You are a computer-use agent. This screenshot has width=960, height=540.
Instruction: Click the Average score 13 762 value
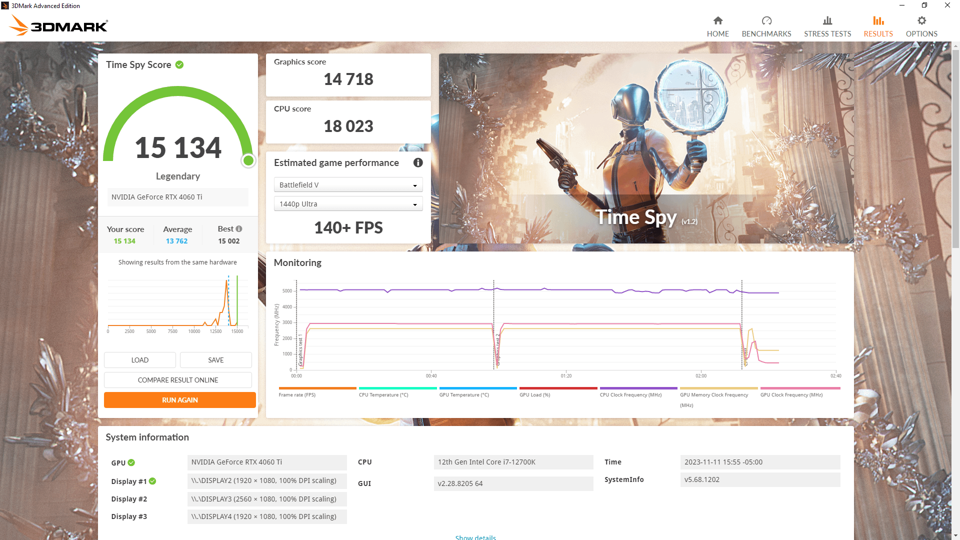pos(177,241)
